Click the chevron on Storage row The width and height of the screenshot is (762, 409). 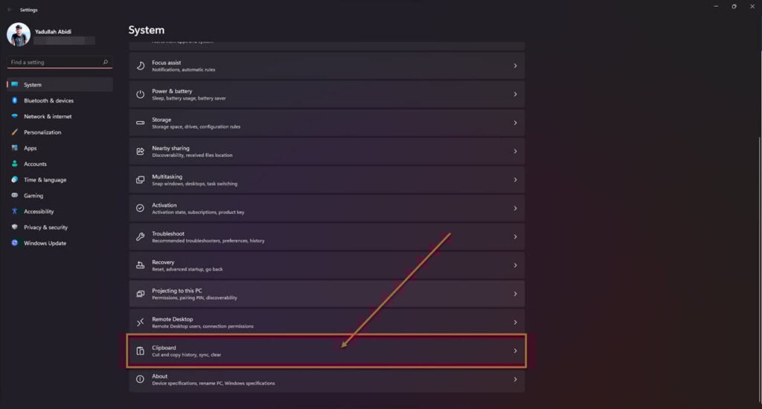coord(515,123)
